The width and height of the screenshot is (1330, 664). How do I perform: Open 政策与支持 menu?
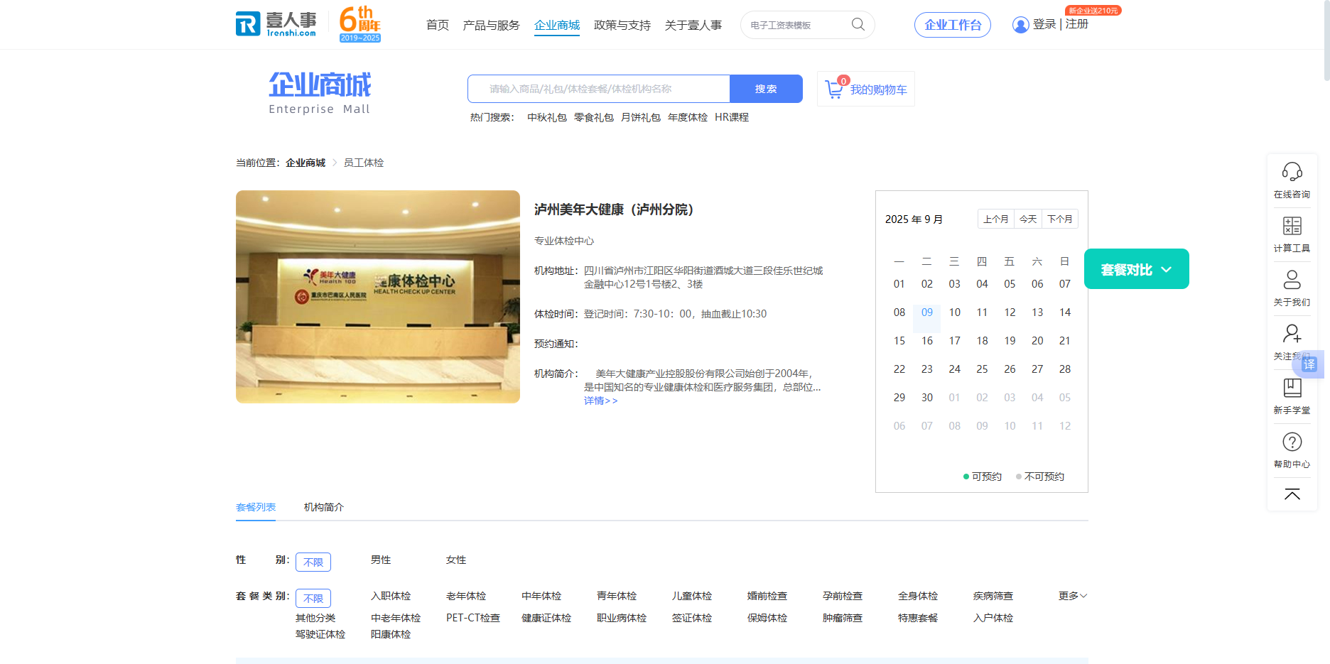pos(622,25)
